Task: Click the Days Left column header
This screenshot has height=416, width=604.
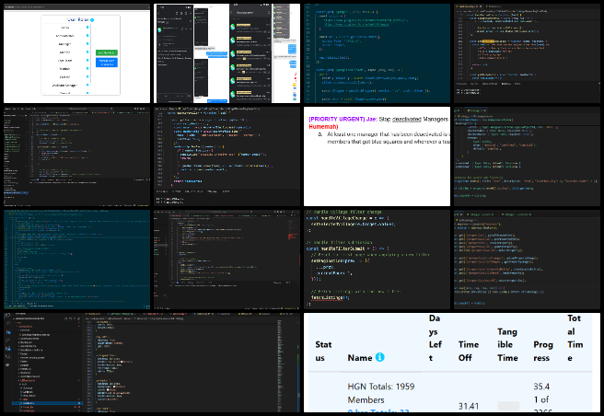Action: point(435,338)
